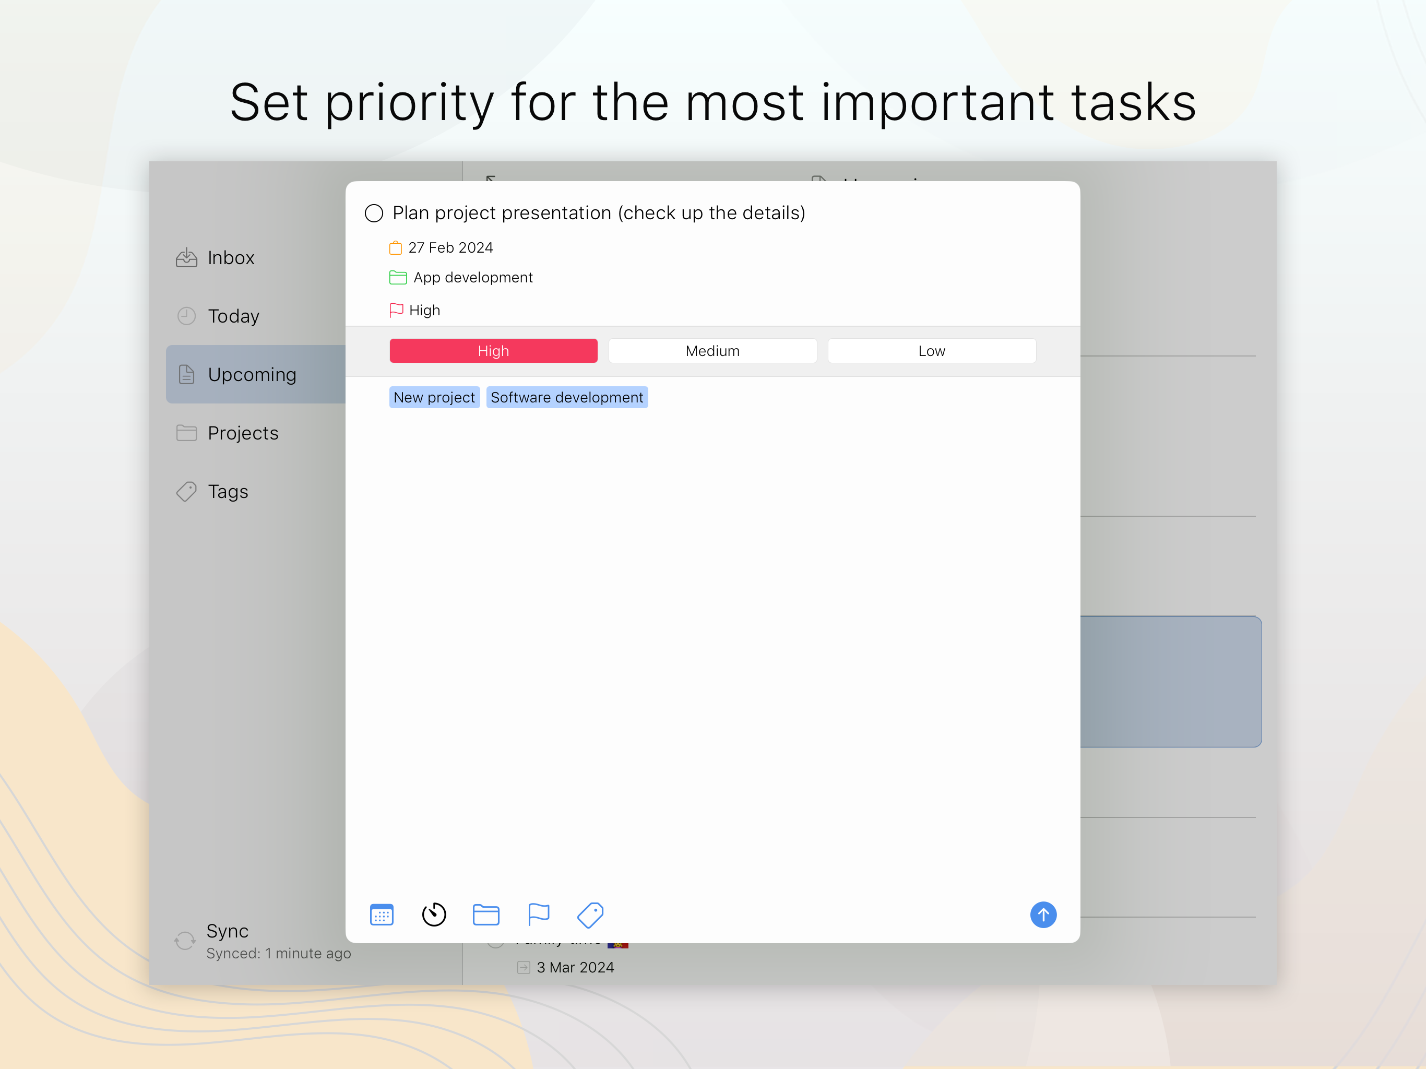1426x1069 pixels.
Task: Click the Software development tag chip
Action: tap(567, 397)
